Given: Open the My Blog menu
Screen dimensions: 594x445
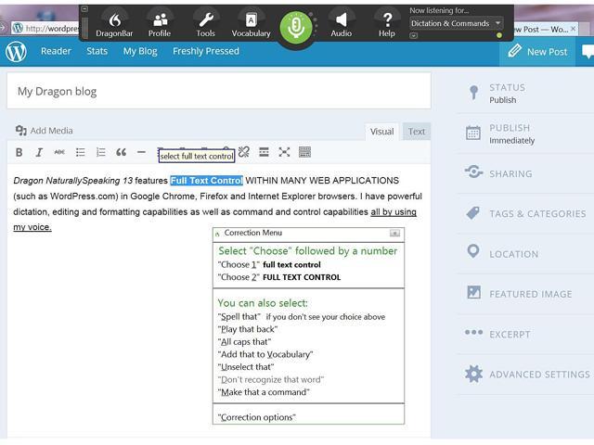Looking at the screenshot, I should [x=140, y=51].
